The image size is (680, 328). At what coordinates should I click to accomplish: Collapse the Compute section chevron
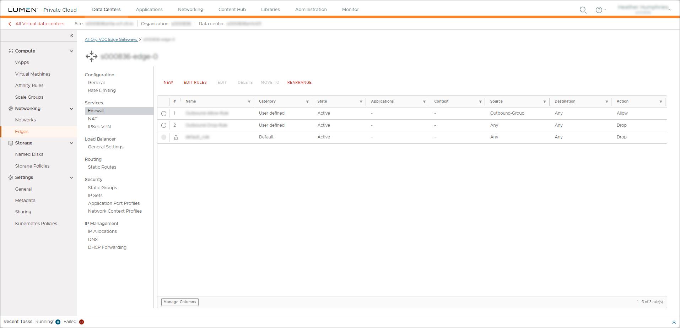click(71, 51)
